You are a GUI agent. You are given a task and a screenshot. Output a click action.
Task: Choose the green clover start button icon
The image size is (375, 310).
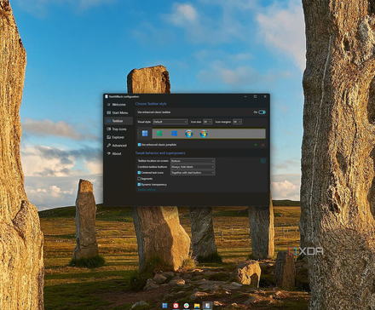(159, 134)
